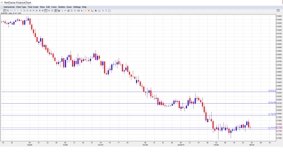Select the candlestick chart type icon
The image size is (283, 159).
click(5, 11)
